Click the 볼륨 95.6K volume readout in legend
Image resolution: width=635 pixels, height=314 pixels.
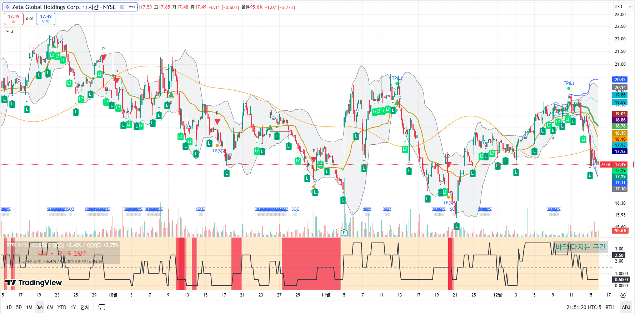pos(252,7)
